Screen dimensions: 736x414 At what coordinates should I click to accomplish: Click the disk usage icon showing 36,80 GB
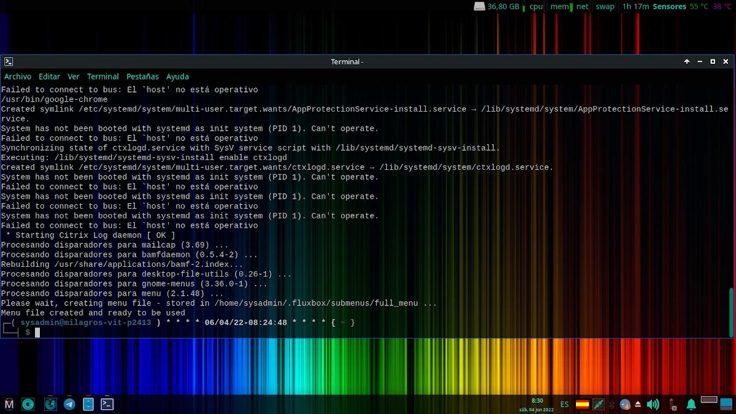point(499,7)
